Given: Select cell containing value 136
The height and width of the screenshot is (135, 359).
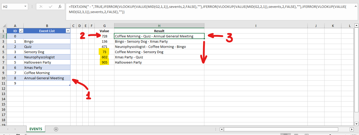Looking at the screenshot, I should (x=104, y=41).
